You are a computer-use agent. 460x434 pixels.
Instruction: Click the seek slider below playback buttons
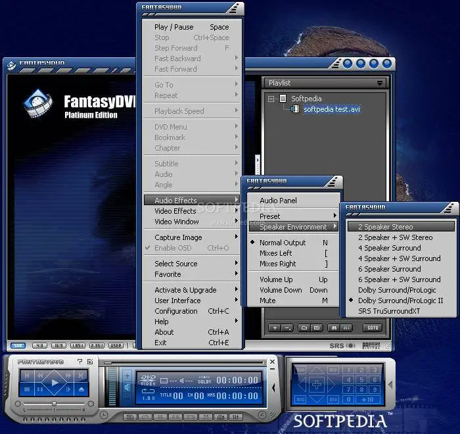[x=54, y=403]
